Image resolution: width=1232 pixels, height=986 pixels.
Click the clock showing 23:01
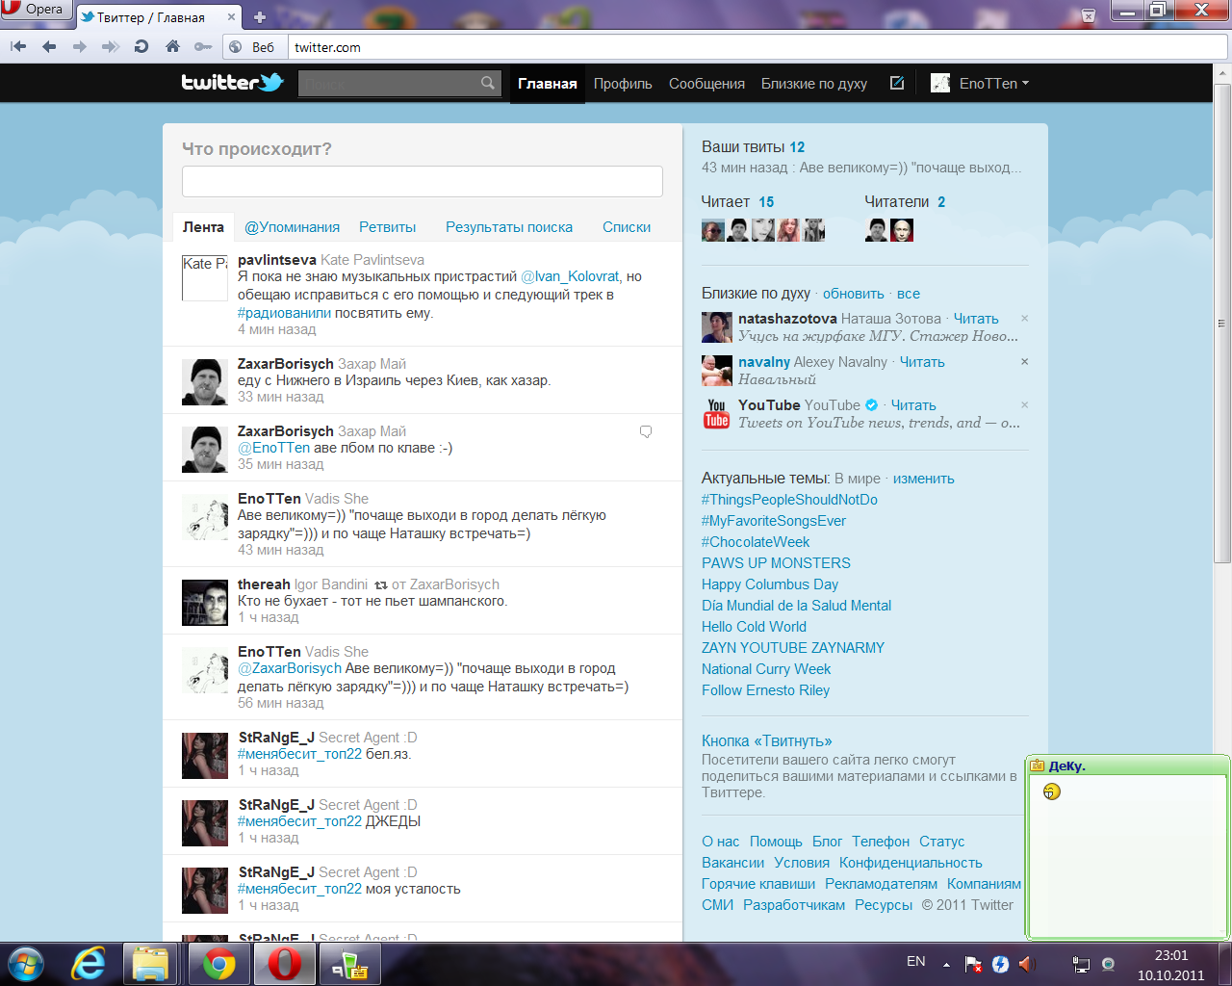coord(1171,955)
